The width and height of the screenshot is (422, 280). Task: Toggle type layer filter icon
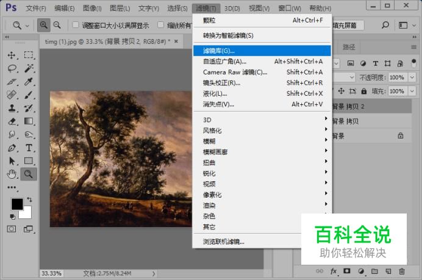tap(376, 63)
